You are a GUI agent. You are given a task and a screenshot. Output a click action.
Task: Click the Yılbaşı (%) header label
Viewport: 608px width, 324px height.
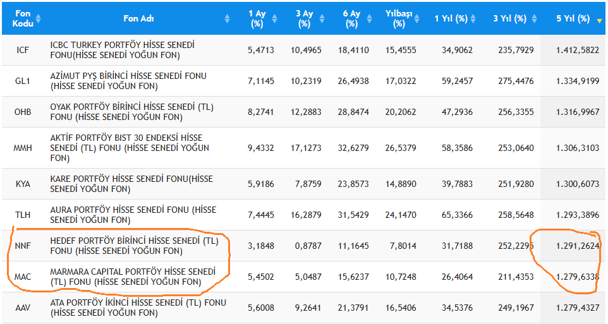click(x=399, y=18)
